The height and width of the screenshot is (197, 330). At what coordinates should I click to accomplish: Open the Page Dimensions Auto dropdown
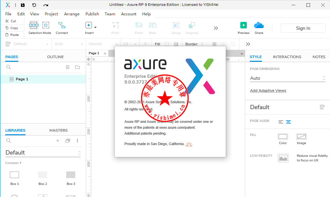pyautogui.click(x=287, y=78)
